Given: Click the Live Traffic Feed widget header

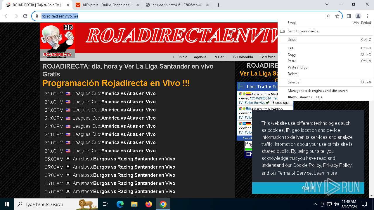Looking at the screenshot, I should click(257, 87).
